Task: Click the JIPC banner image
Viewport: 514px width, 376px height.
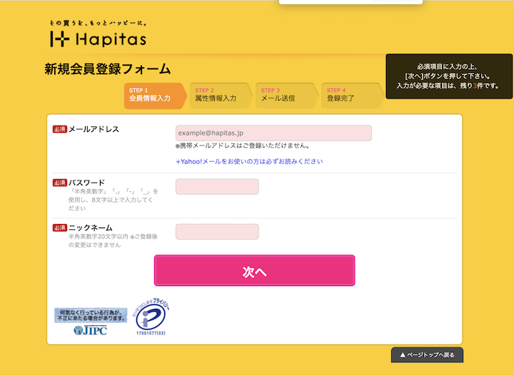Action: (91, 321)
